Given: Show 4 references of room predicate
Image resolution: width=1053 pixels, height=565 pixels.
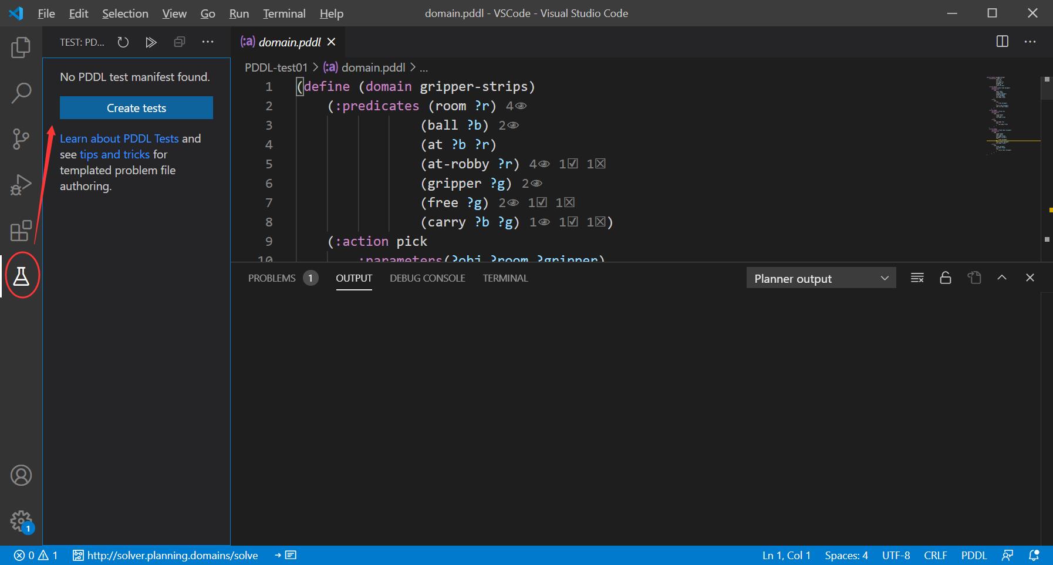Looking at the screenshot, I should tap(516, 106).
